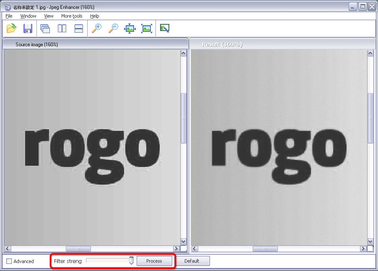
Task: Click the actual size image view icon
Action: click(147, 29)
